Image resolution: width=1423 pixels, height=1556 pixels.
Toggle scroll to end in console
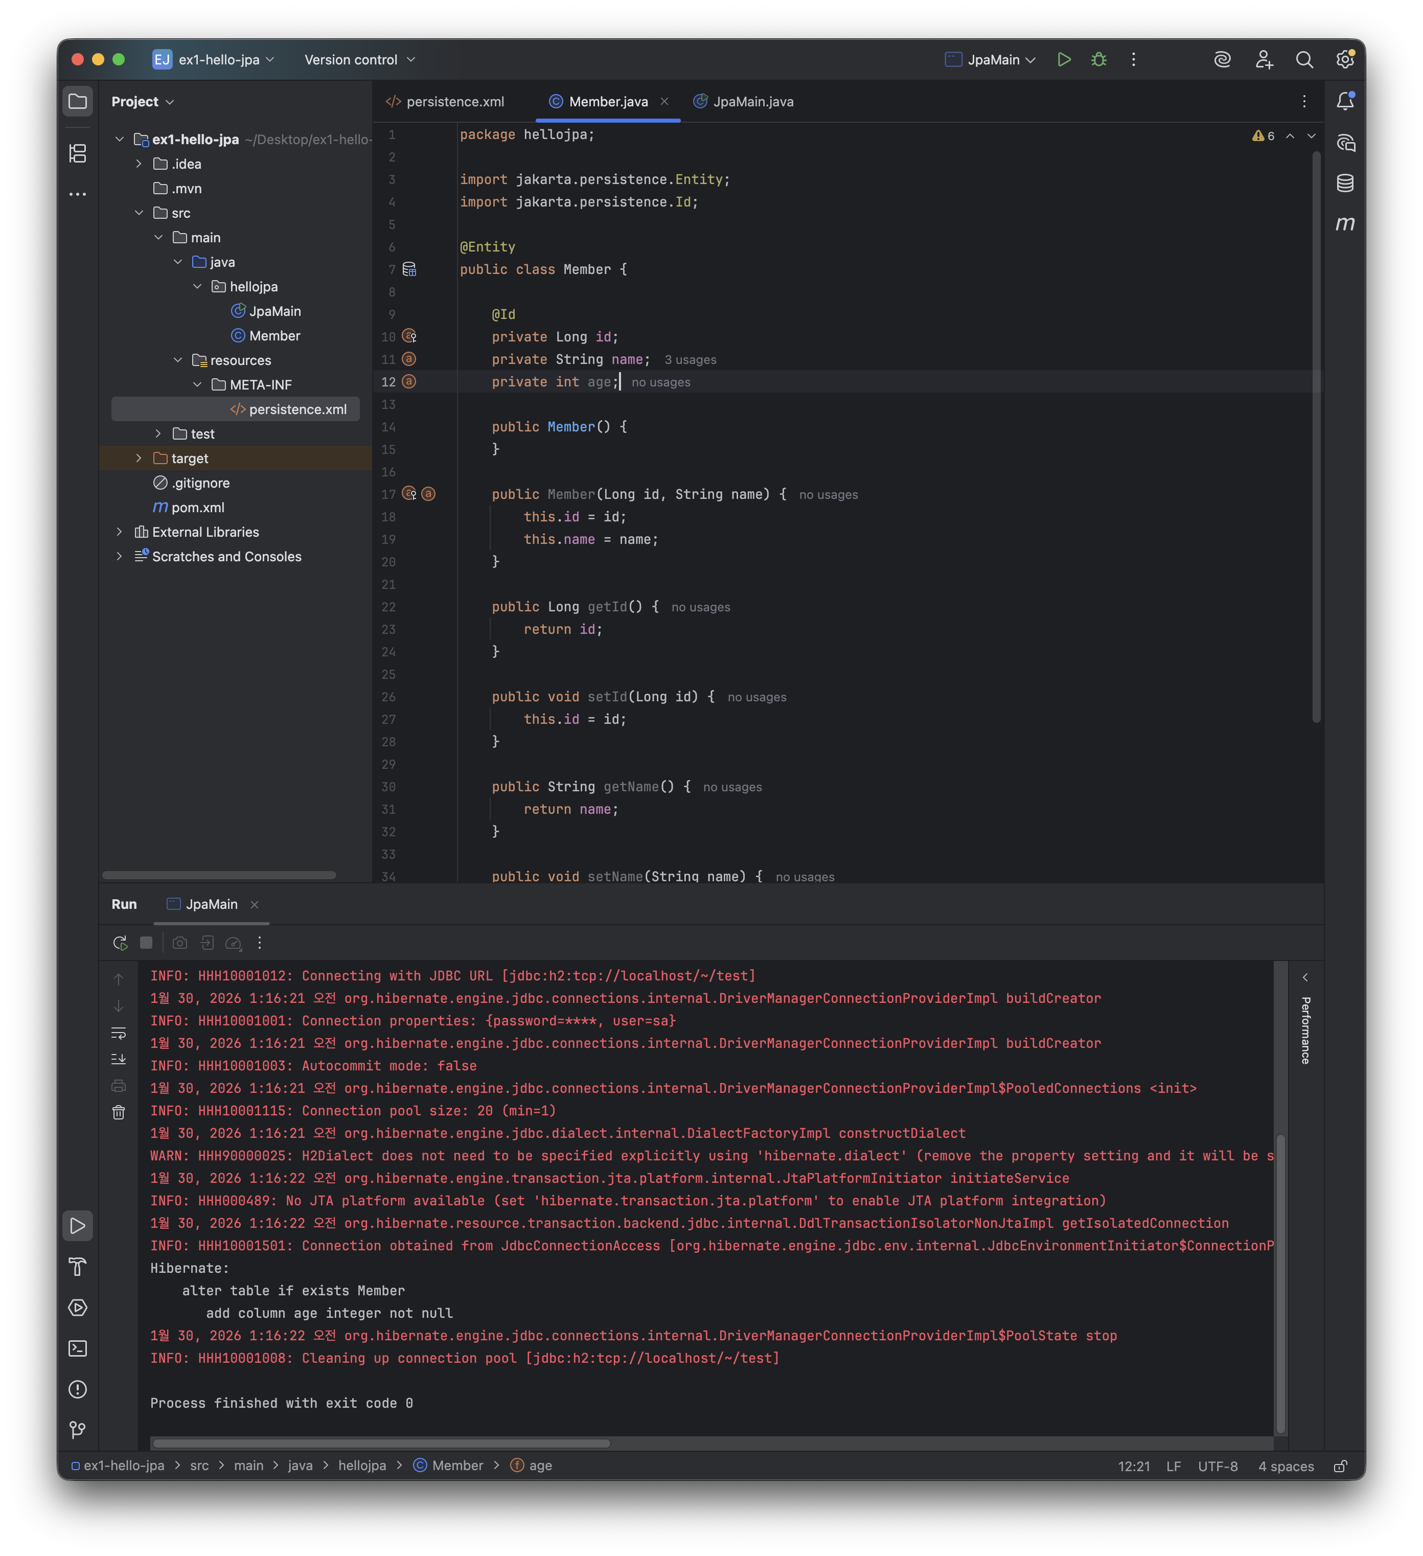119,1059
